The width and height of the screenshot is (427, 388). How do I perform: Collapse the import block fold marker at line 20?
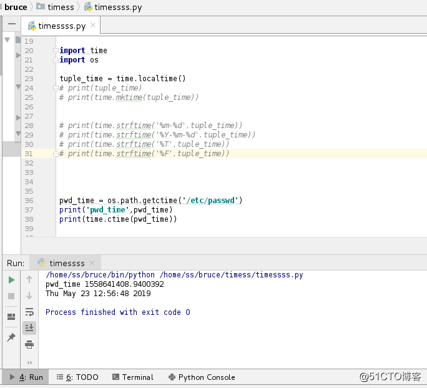[56, 51]
